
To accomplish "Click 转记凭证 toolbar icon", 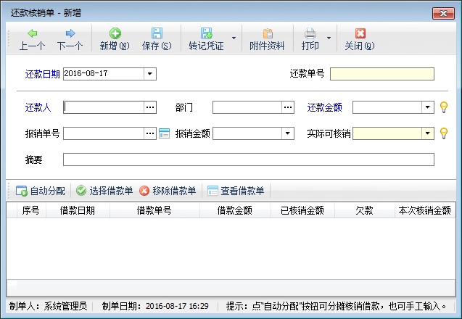I will [x=206, y=33].
